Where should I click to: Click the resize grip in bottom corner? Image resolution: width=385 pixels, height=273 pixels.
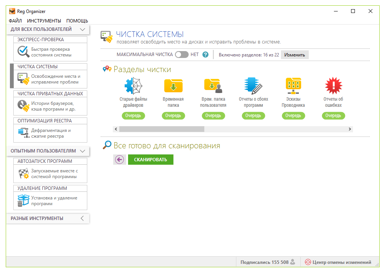pos(377,265)
